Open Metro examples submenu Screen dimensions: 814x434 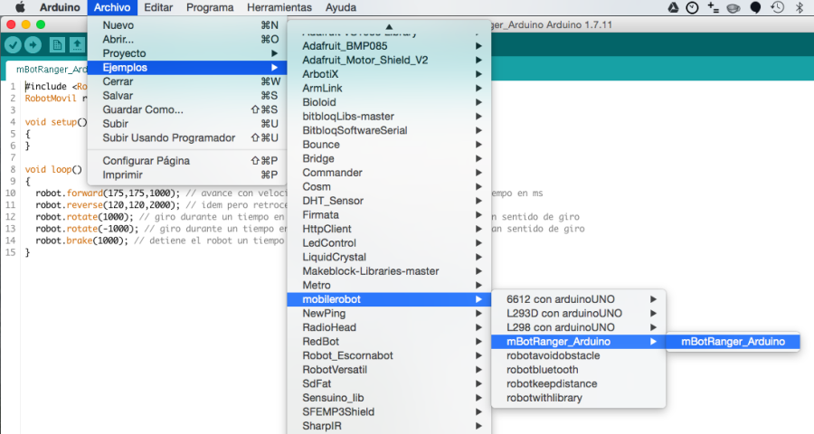[389, 285]
